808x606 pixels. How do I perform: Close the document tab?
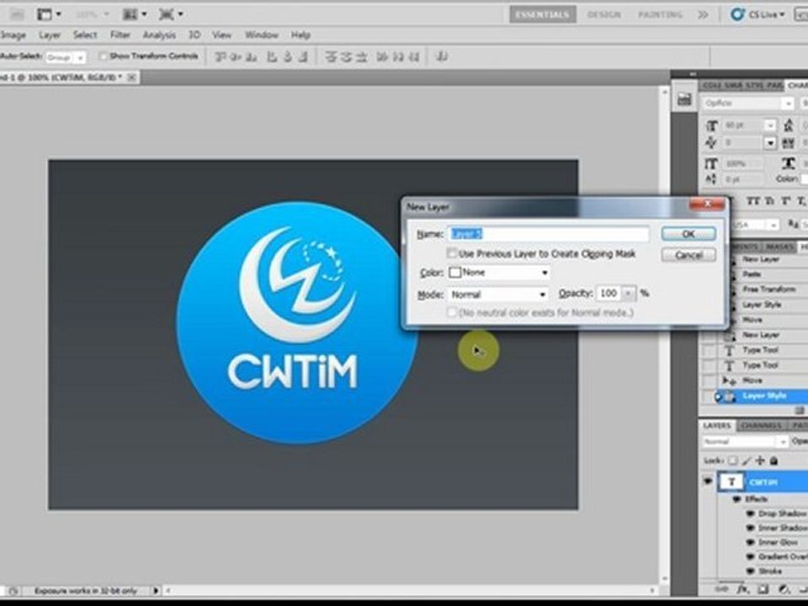132,77
